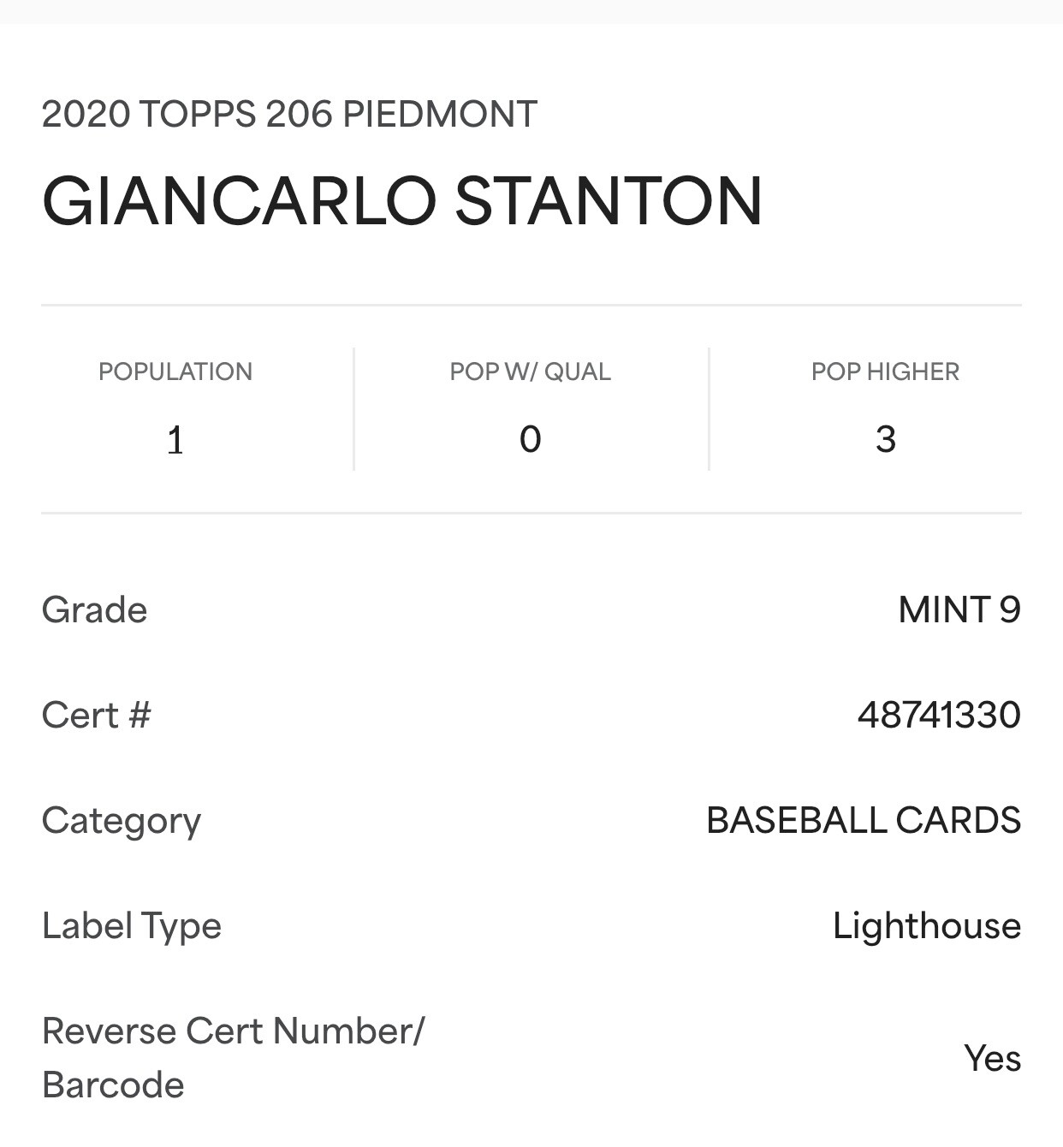Select the Lighthouse label type value
The image size is (1063, 1147).
(927, 926)
